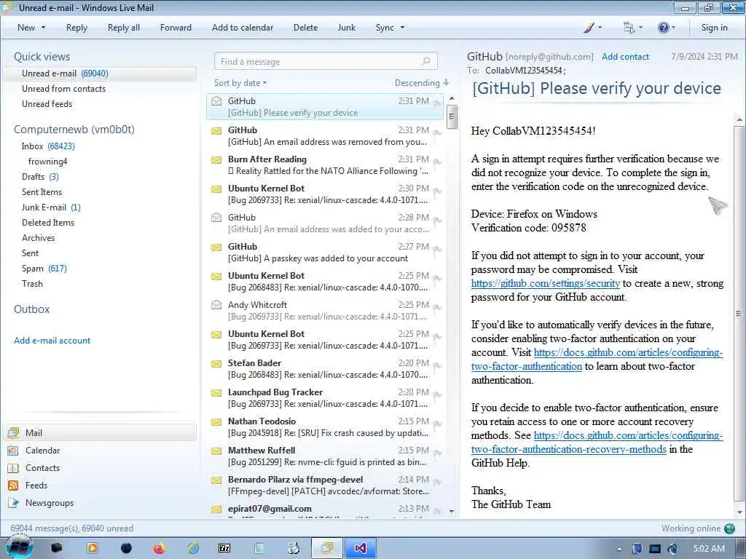
Task: Toggle the flag on Stefan Bader message
Action: click(437, 367)
